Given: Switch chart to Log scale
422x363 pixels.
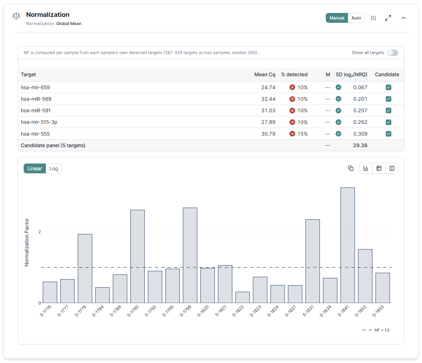Looking at the screenshot, I should (53, 168).
